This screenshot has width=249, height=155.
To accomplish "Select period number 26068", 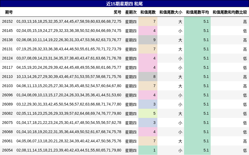I will point(7,132).
